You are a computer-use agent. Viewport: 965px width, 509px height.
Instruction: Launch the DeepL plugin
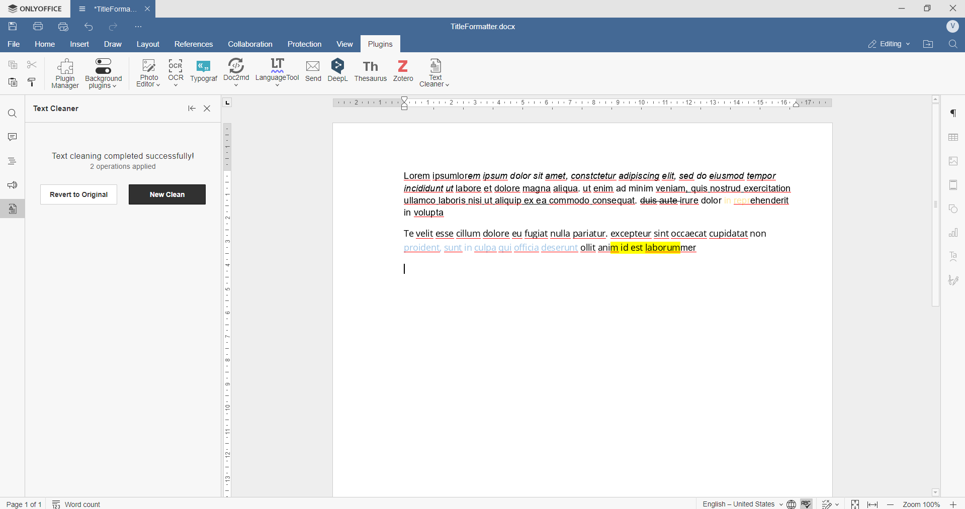pos(338,70)
